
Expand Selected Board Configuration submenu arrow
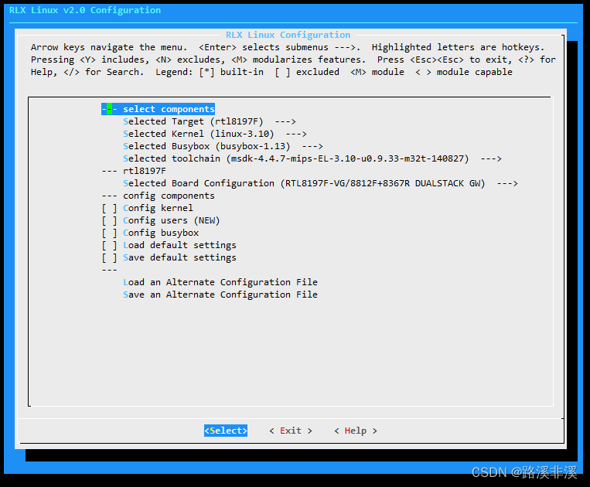point(507,183)
